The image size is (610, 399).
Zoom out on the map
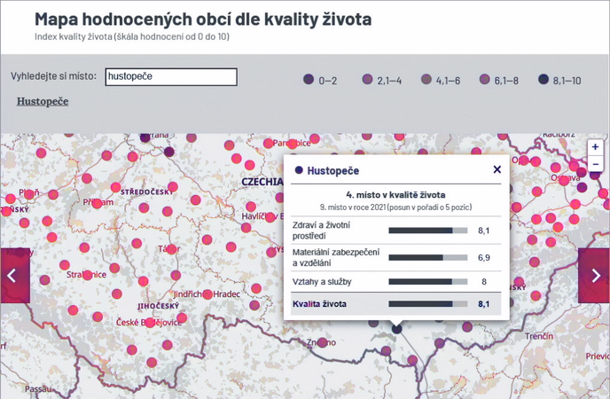(595, 164)
